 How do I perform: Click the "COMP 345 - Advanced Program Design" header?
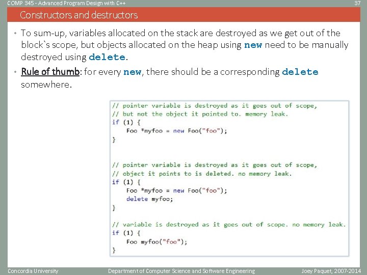66,3
